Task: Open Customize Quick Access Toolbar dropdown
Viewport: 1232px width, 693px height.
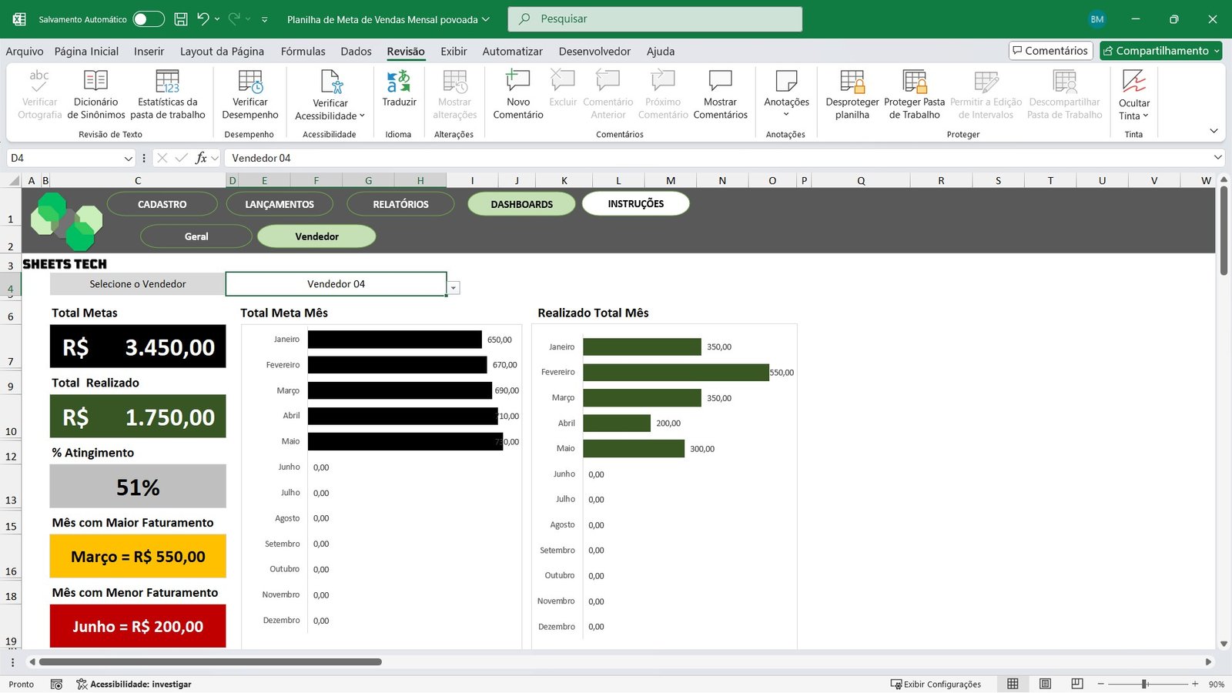Action: click(x=264, y=19)
